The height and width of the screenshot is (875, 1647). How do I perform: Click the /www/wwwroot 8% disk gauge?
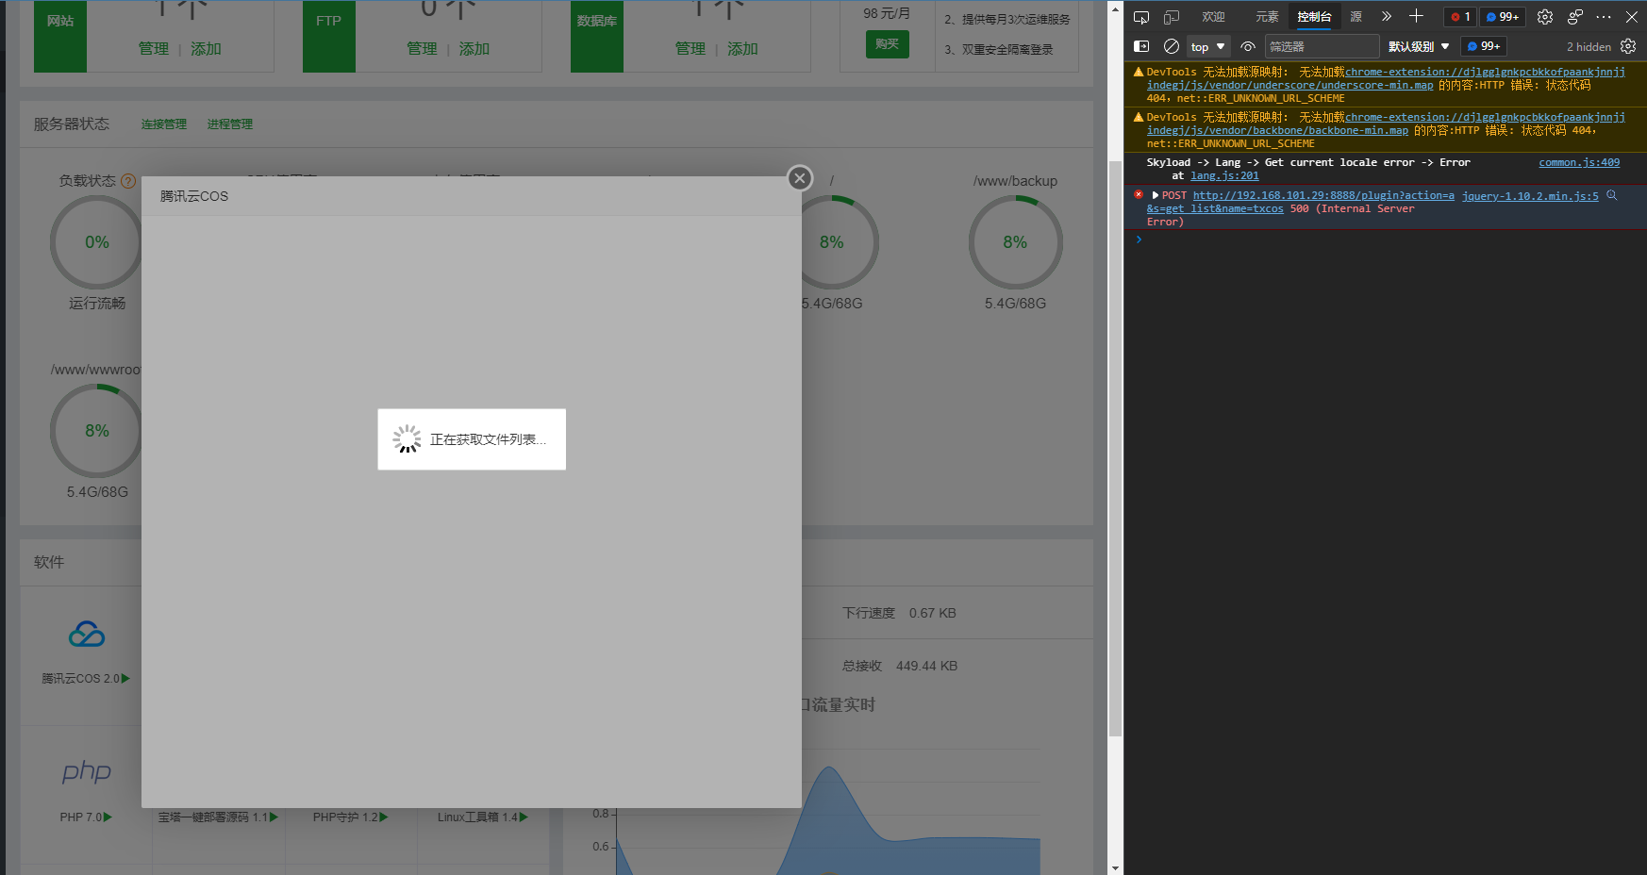point(96,431)
